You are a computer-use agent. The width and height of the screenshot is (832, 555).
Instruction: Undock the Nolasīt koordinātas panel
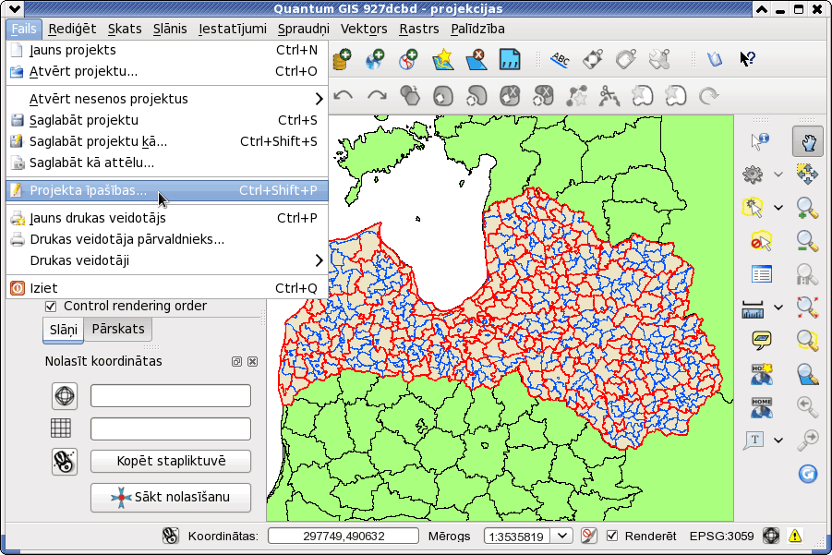tap(236, 361)
